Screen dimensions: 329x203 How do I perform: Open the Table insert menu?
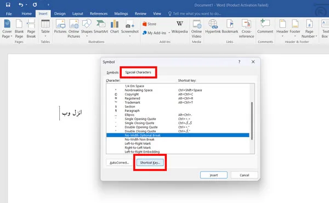point(46,29)
